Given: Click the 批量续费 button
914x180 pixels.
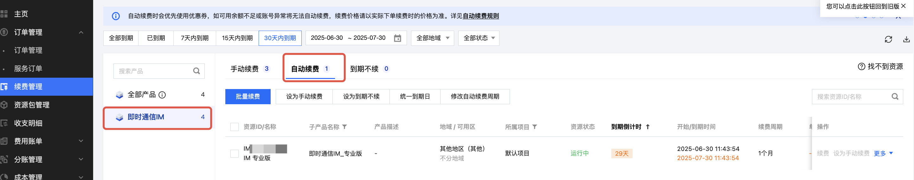Looking at the screenshot, I should (248, 97).
